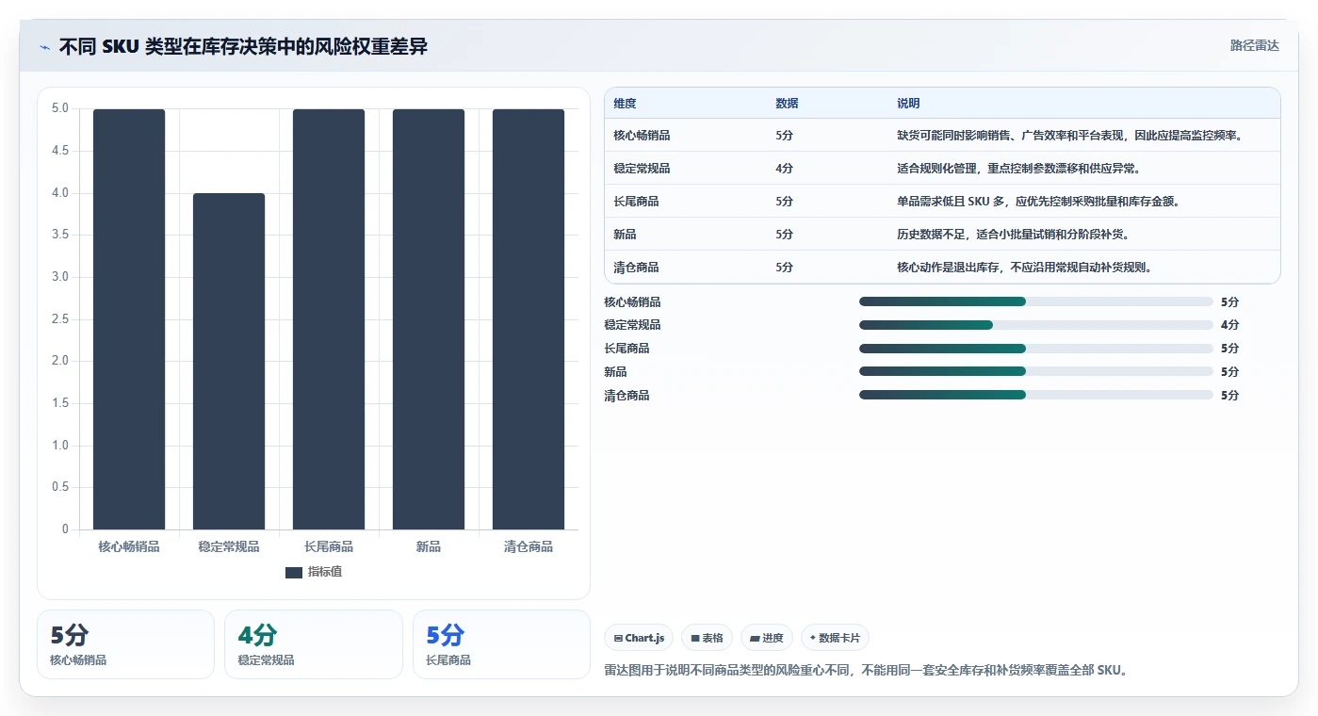Click the 稳定常规品 bar in the chart

[x=229, y=361]
